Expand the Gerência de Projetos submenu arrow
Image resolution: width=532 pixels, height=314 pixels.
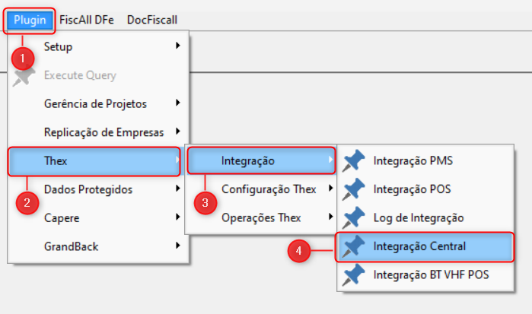[177, 103]
